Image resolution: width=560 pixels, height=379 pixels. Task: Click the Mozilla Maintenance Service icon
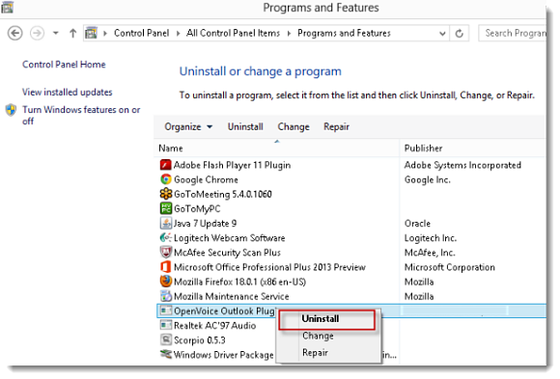click(x=166, y=296)
